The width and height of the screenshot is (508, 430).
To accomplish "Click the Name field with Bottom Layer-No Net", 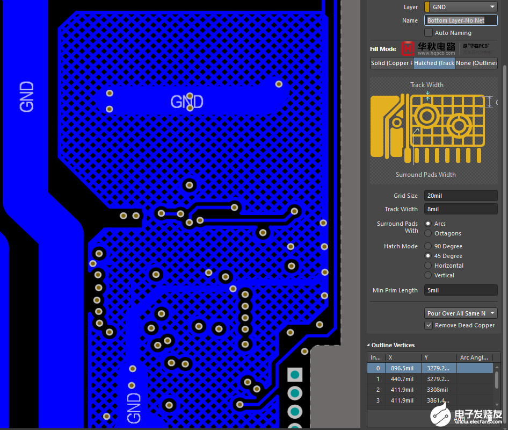I will point(461,20).
